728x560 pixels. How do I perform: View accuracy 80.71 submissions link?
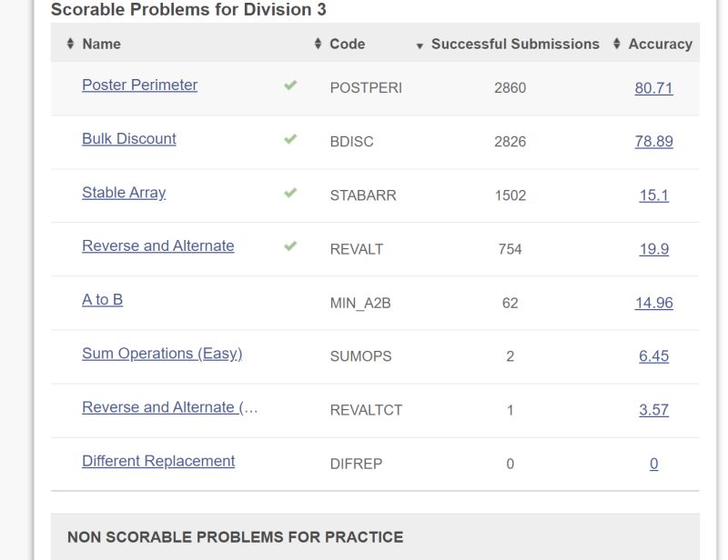653,87
